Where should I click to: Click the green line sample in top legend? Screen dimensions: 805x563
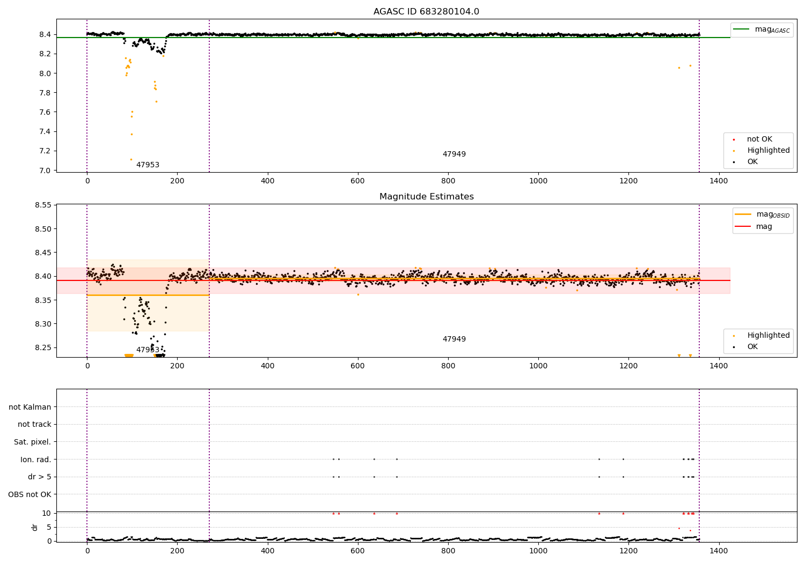[x=741, y=29]
